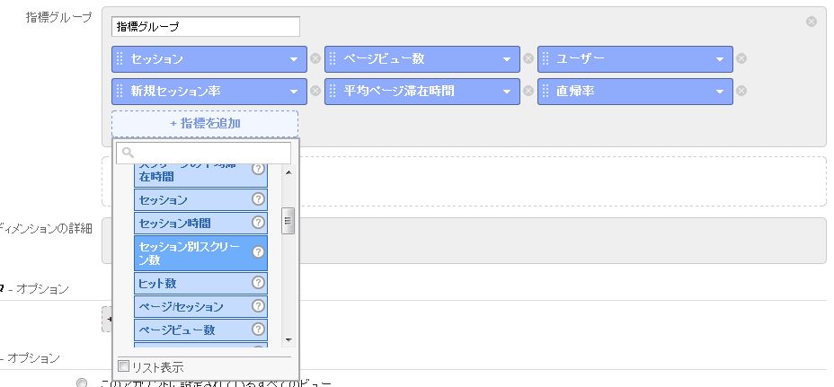Remove the 新規セッション率 metric chip
Image resolution: width=834 pixels, height=387 pixels.
click(x=315, y=91)
